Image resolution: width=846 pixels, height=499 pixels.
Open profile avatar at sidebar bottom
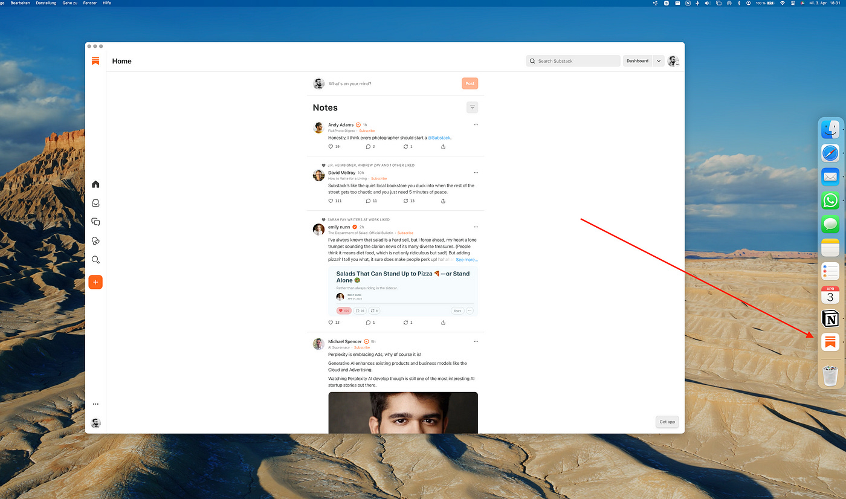coord(95,423)
